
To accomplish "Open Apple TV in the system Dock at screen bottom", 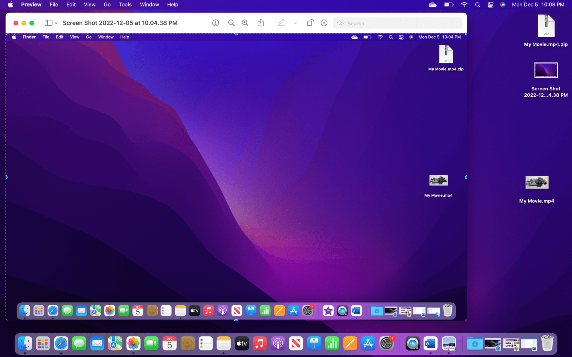I will tap(242, 344).
